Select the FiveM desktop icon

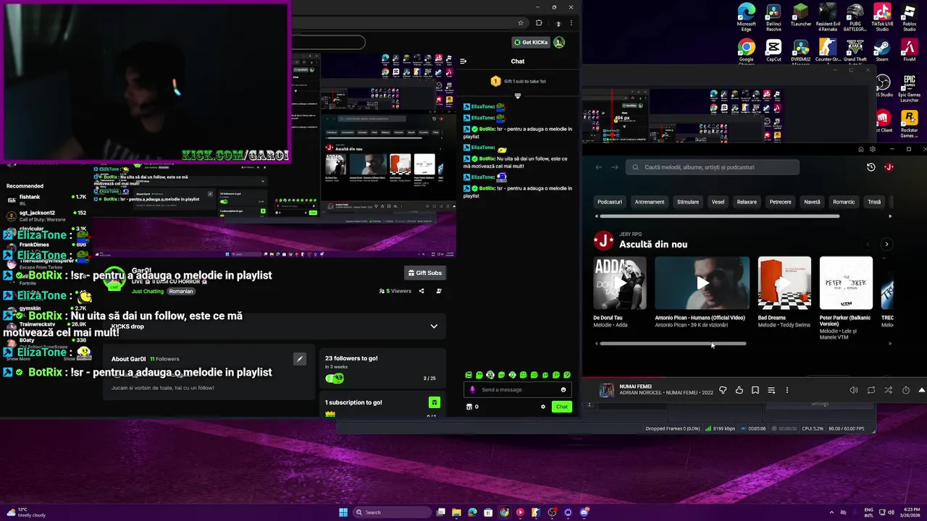pos(909,51)
